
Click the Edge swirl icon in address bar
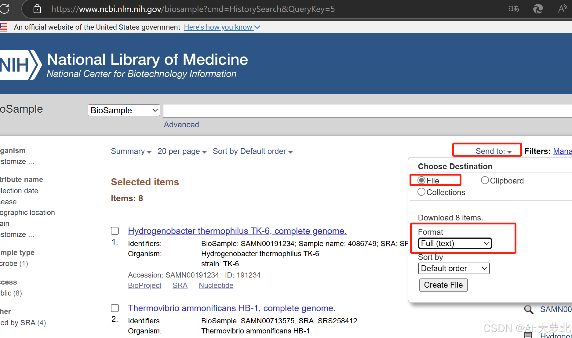click(x=538, y=9)
